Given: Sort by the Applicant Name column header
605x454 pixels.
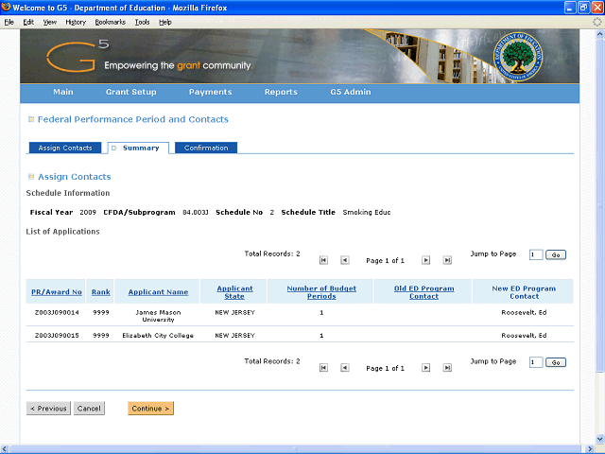Looking at the screenshot, I should click(158, 292).
